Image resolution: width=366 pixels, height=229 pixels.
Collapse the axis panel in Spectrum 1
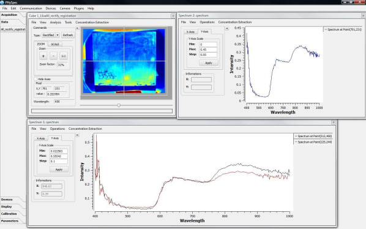[x=77, y=135]
